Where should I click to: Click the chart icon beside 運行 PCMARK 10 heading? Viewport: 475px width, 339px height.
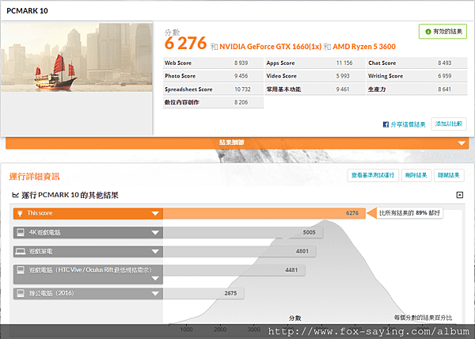[15, 195]
